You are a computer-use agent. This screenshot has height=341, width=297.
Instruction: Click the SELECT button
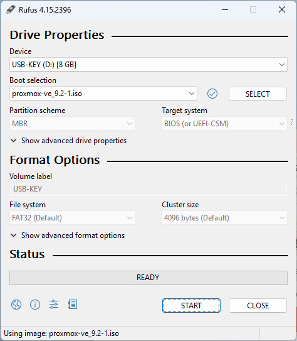258,94
